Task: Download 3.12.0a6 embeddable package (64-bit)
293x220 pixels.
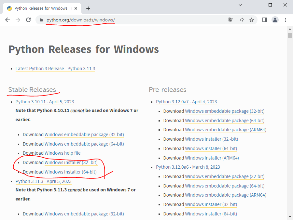Action: coord(225,186)
